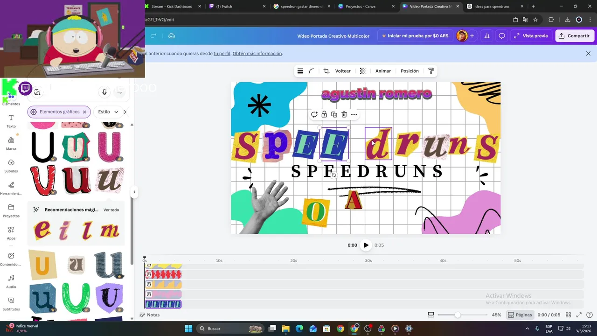Click fullscreen arrows icon in bottom bar
This screenshot has width=597, height=336.
tap(579, 315)
